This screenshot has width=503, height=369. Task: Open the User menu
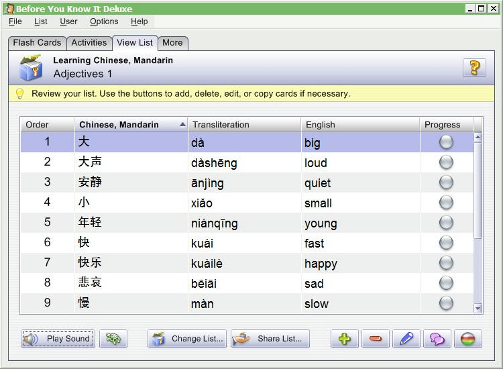(x=68, y=21)
